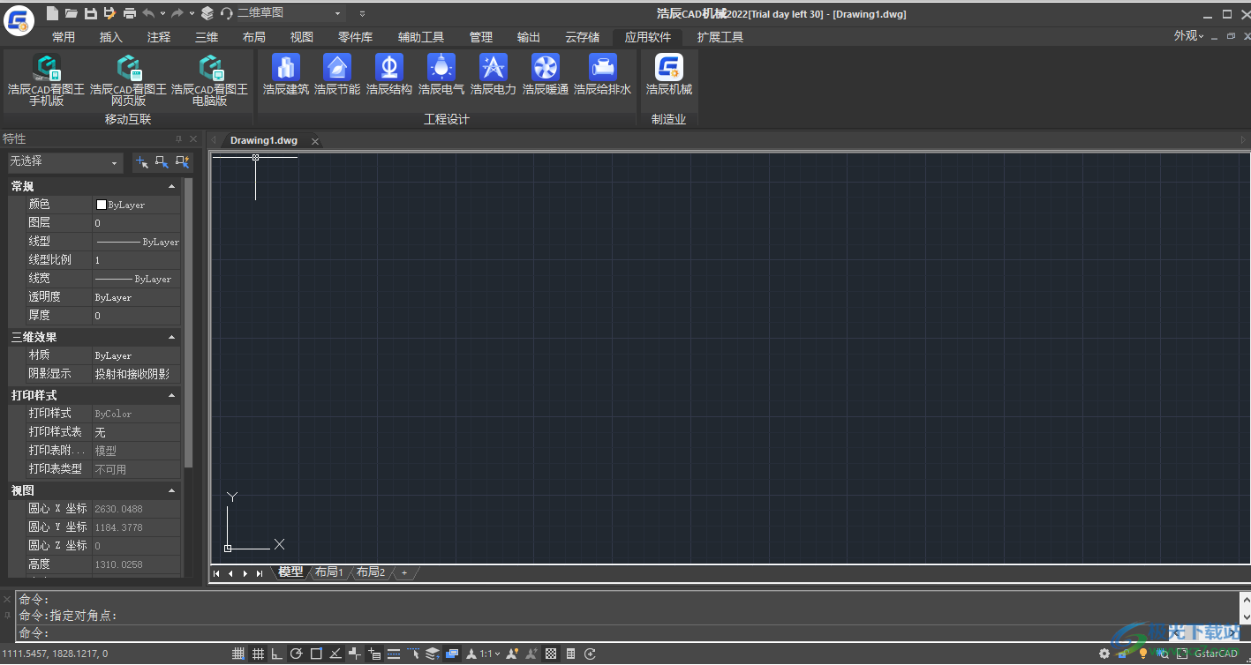Click the 命令 command line input field
Screen dimensions: 1251x665
click(629, 633)
